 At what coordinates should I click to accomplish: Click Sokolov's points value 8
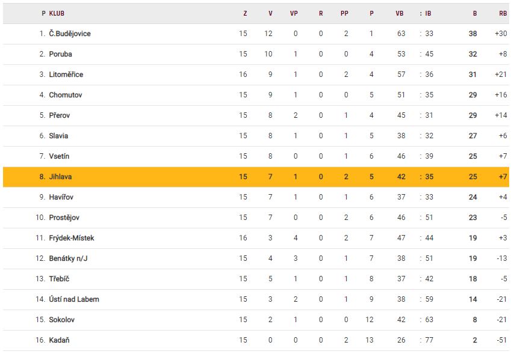click(x=474, y=320)
